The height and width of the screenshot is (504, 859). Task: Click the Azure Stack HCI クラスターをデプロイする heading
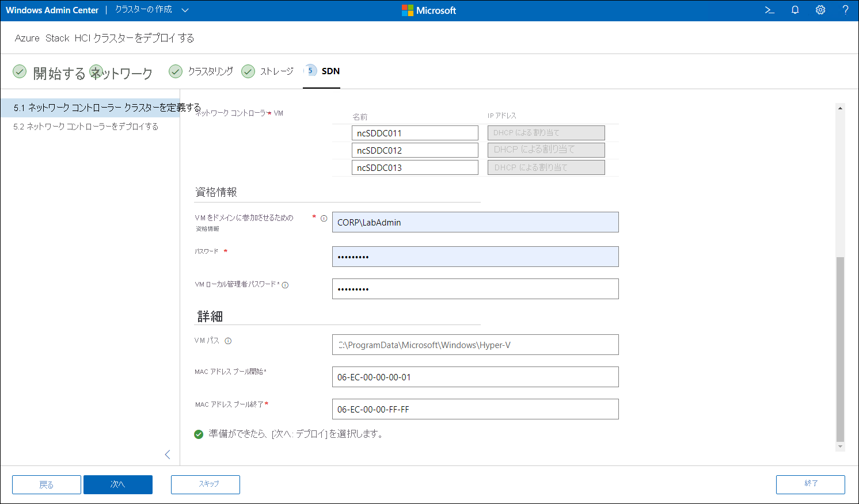(x=104, y=38)
